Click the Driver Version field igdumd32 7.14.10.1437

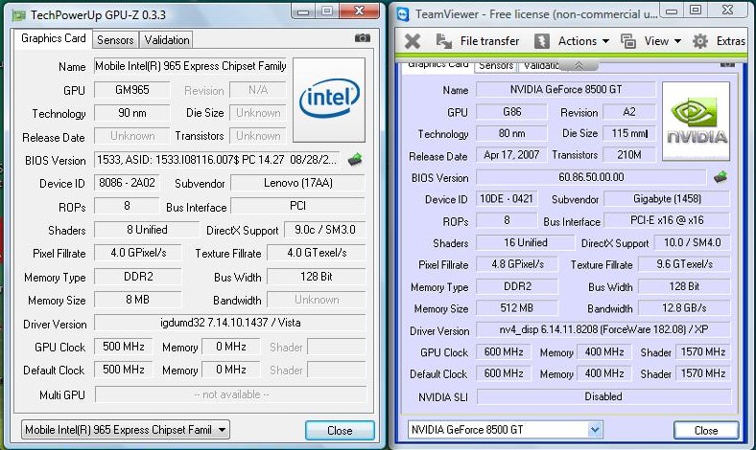[x=230, y=323]
